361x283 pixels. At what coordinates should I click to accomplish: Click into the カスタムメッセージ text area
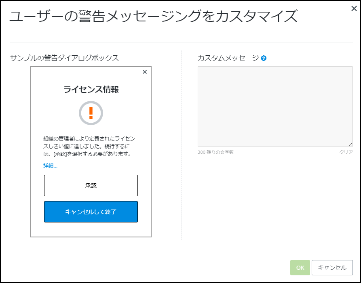tap(275, 107)
